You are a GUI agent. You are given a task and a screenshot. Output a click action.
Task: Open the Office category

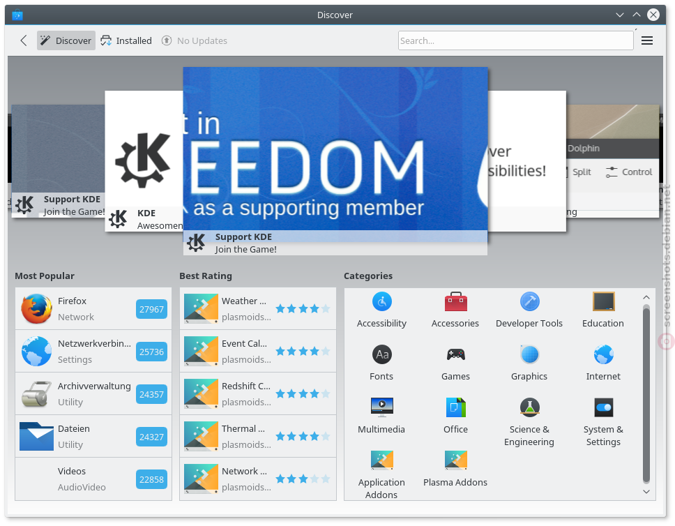tap(455, 416)
